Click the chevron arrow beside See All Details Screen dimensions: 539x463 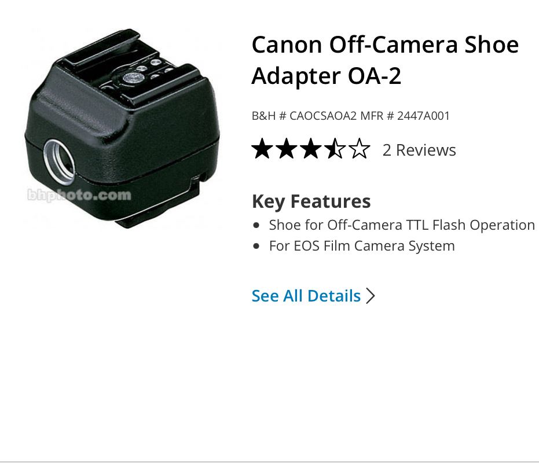[371, 296]
